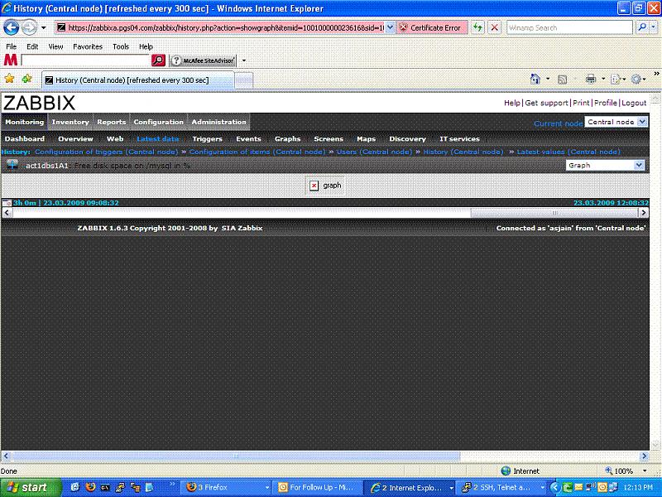Screen dimensions: 662x497
Task: Open search provider options dropdown
Action: (653, 28)
